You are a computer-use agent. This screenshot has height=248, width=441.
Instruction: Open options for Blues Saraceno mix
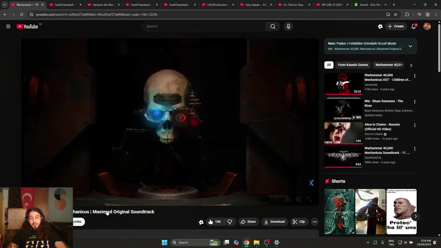point(415,102)
